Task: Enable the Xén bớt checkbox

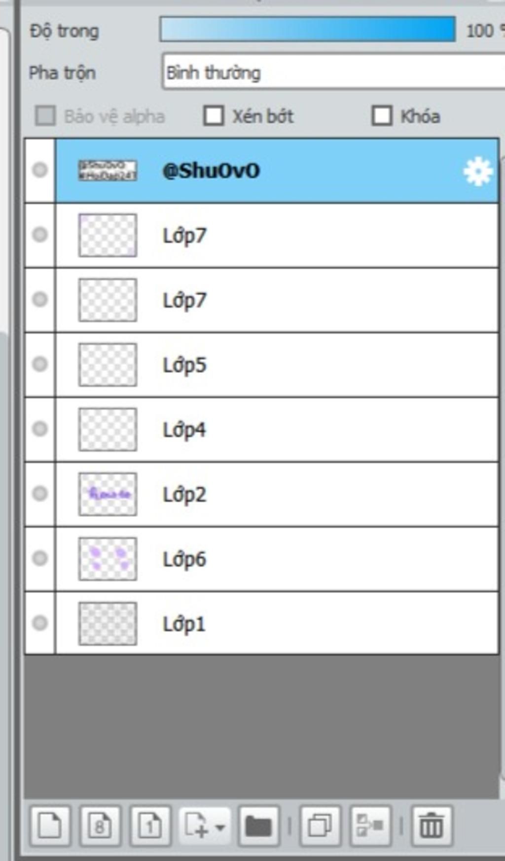Action: pyautogui.click(x=214, y=116)
